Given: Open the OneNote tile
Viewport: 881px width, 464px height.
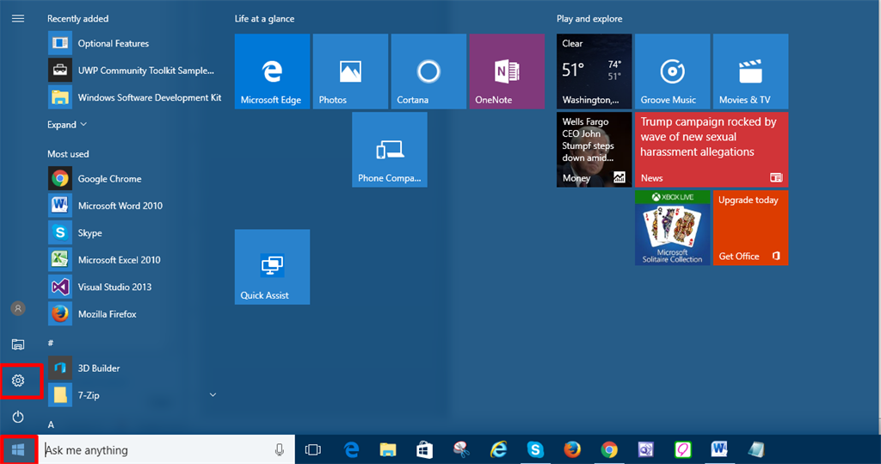Looking at the screenshot, I should tap(507, 71).
